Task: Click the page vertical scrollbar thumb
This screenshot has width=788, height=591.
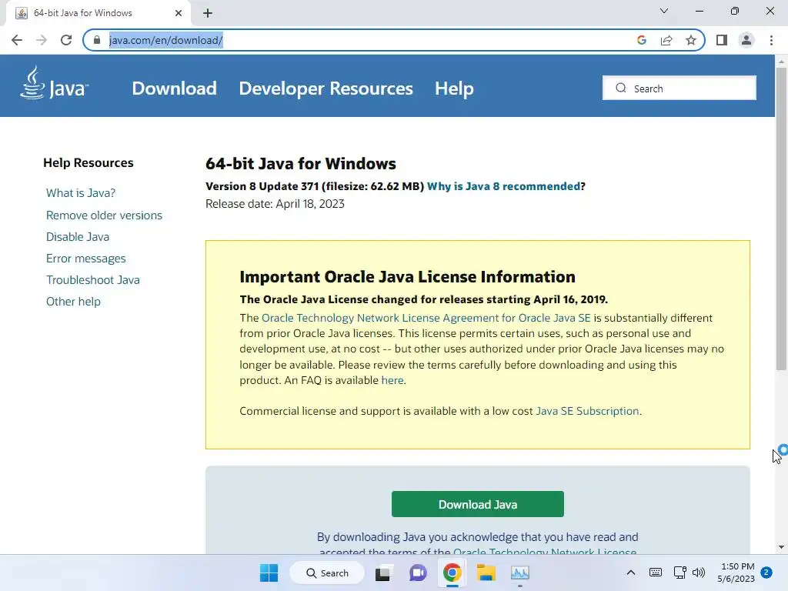Action: pos(781,219)
